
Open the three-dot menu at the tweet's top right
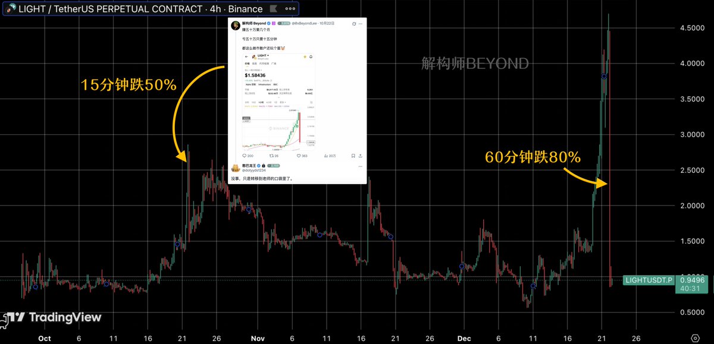click(x=361, y=24)
